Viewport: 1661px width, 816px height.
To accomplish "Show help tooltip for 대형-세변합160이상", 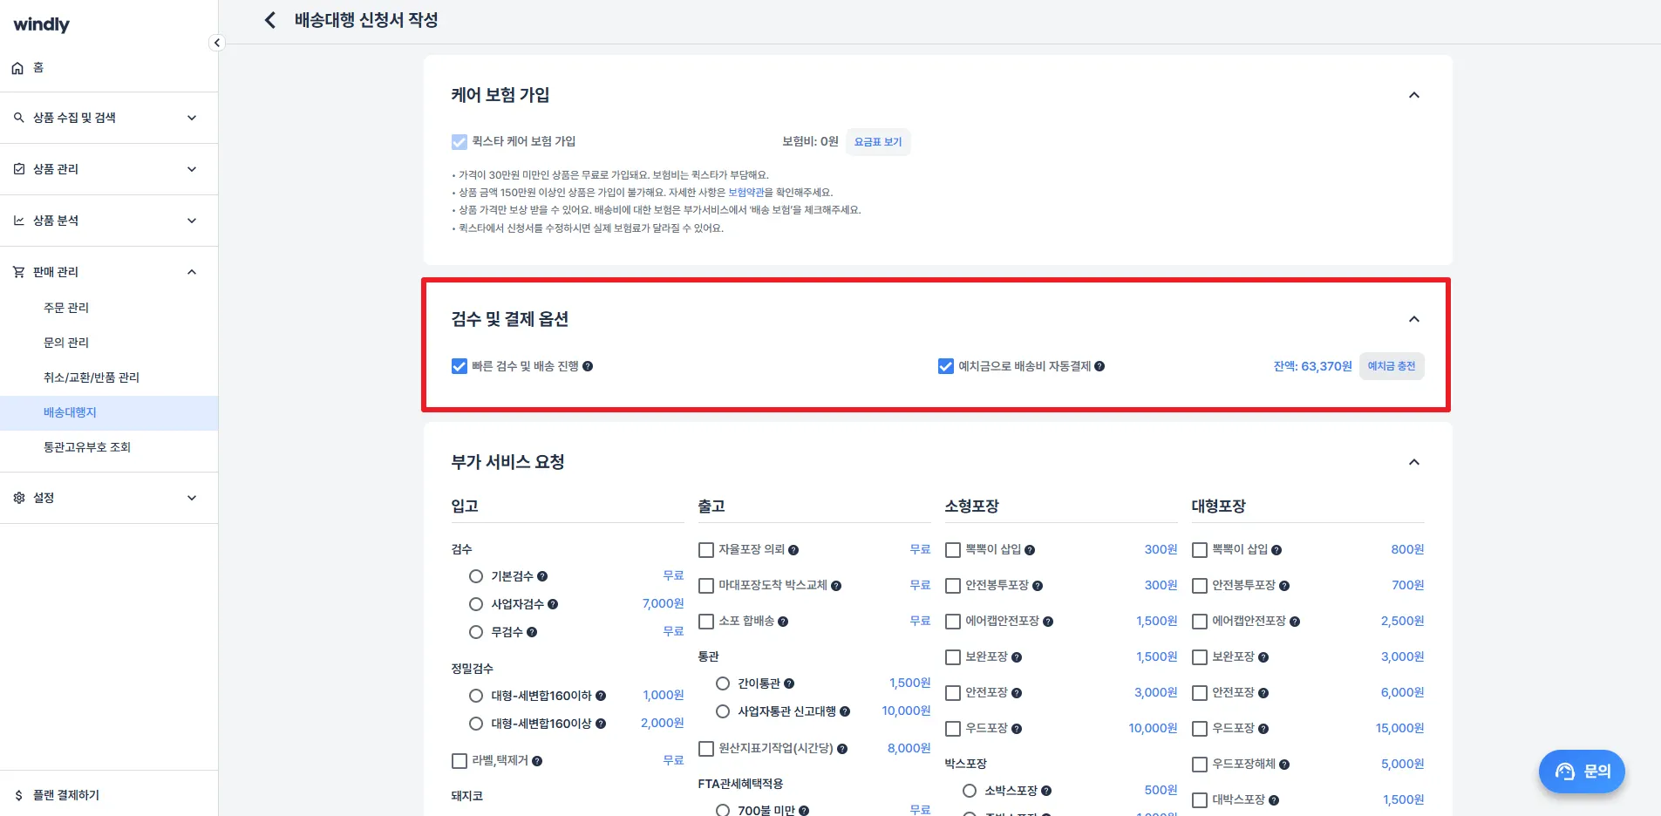I will (x=601, y=724).
